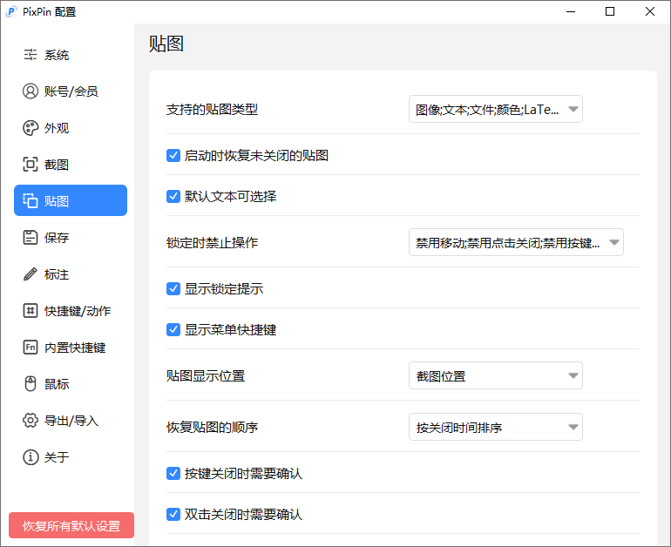671x547 pixels.
Task: Click the 外观 palette icon
Action: pos(30,128)
